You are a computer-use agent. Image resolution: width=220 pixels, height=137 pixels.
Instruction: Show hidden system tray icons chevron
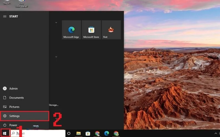(216, 133)
